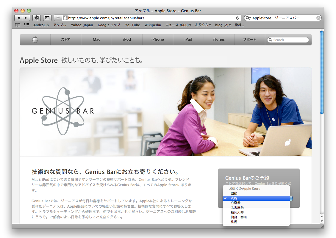Open the Yahoo! Japan bookmark
This screenshot has height=238, width=336.
click(x=82, y=25)
